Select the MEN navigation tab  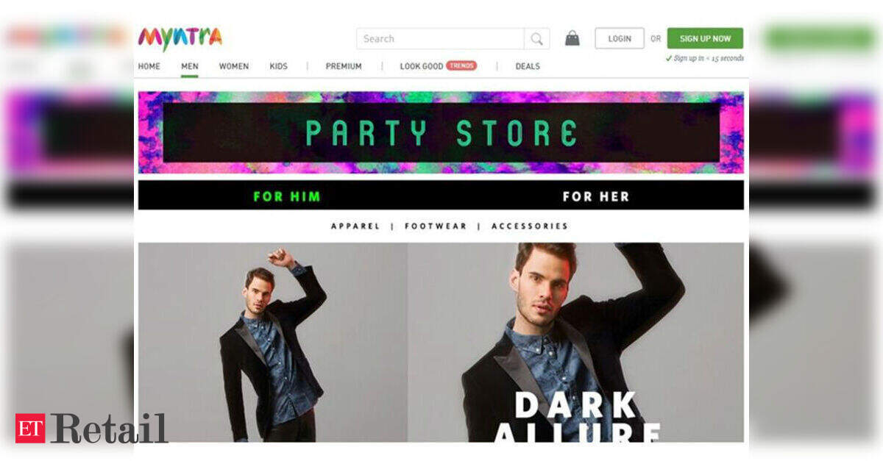(x=189, y=66)
